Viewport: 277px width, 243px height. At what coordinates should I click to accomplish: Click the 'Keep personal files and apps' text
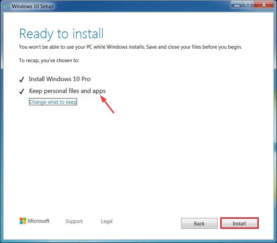point(67,91)
